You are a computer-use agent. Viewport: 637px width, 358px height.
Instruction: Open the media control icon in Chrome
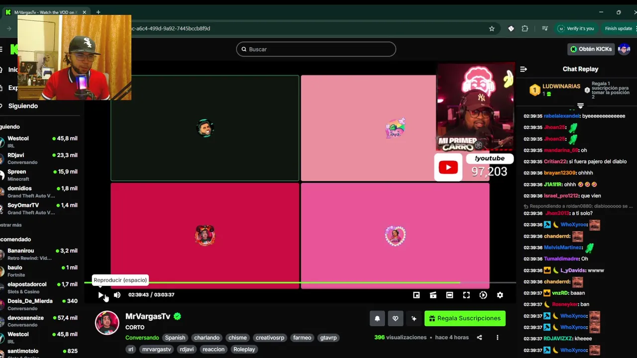pyautogui.click(x=545, y=28)
